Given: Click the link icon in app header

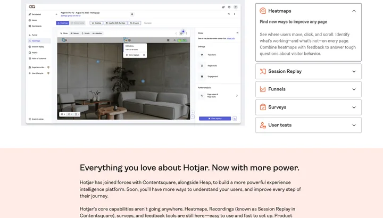Looking at the screenshot, I should 223,7.
